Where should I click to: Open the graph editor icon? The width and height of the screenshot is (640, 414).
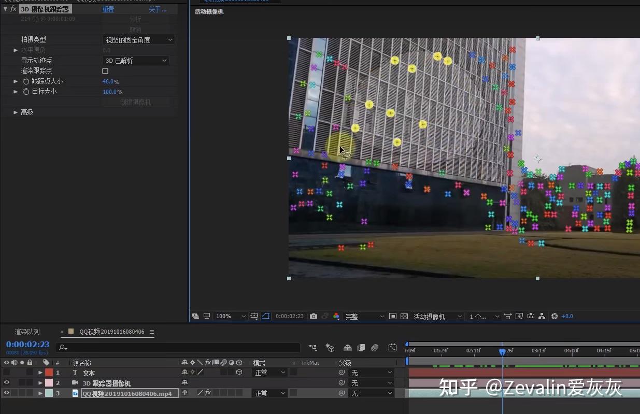click(x=392, y=348)
